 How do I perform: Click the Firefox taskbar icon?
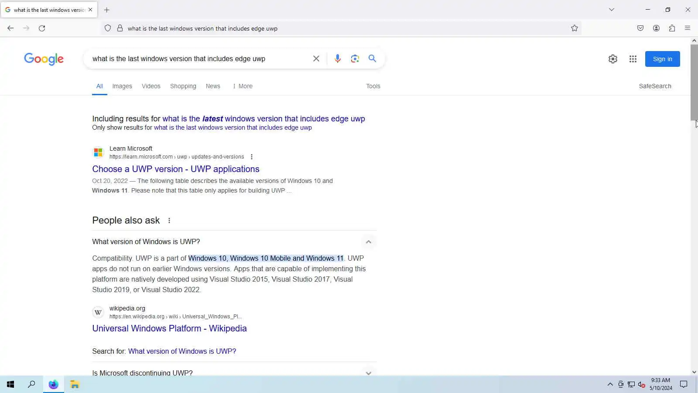click(53, 384)
